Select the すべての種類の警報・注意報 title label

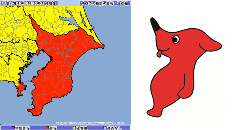click(x=105, y=3)
